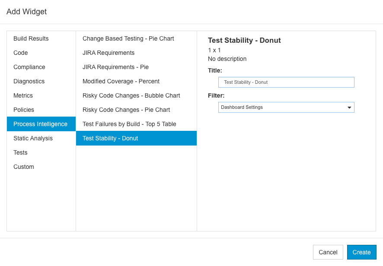
Task: Choose JIRA Requirements - Pie widget
Action: click(x=136, y=67)
